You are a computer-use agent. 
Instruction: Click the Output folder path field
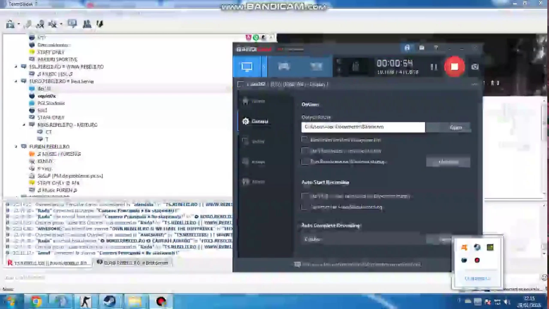tap(363, 127)
